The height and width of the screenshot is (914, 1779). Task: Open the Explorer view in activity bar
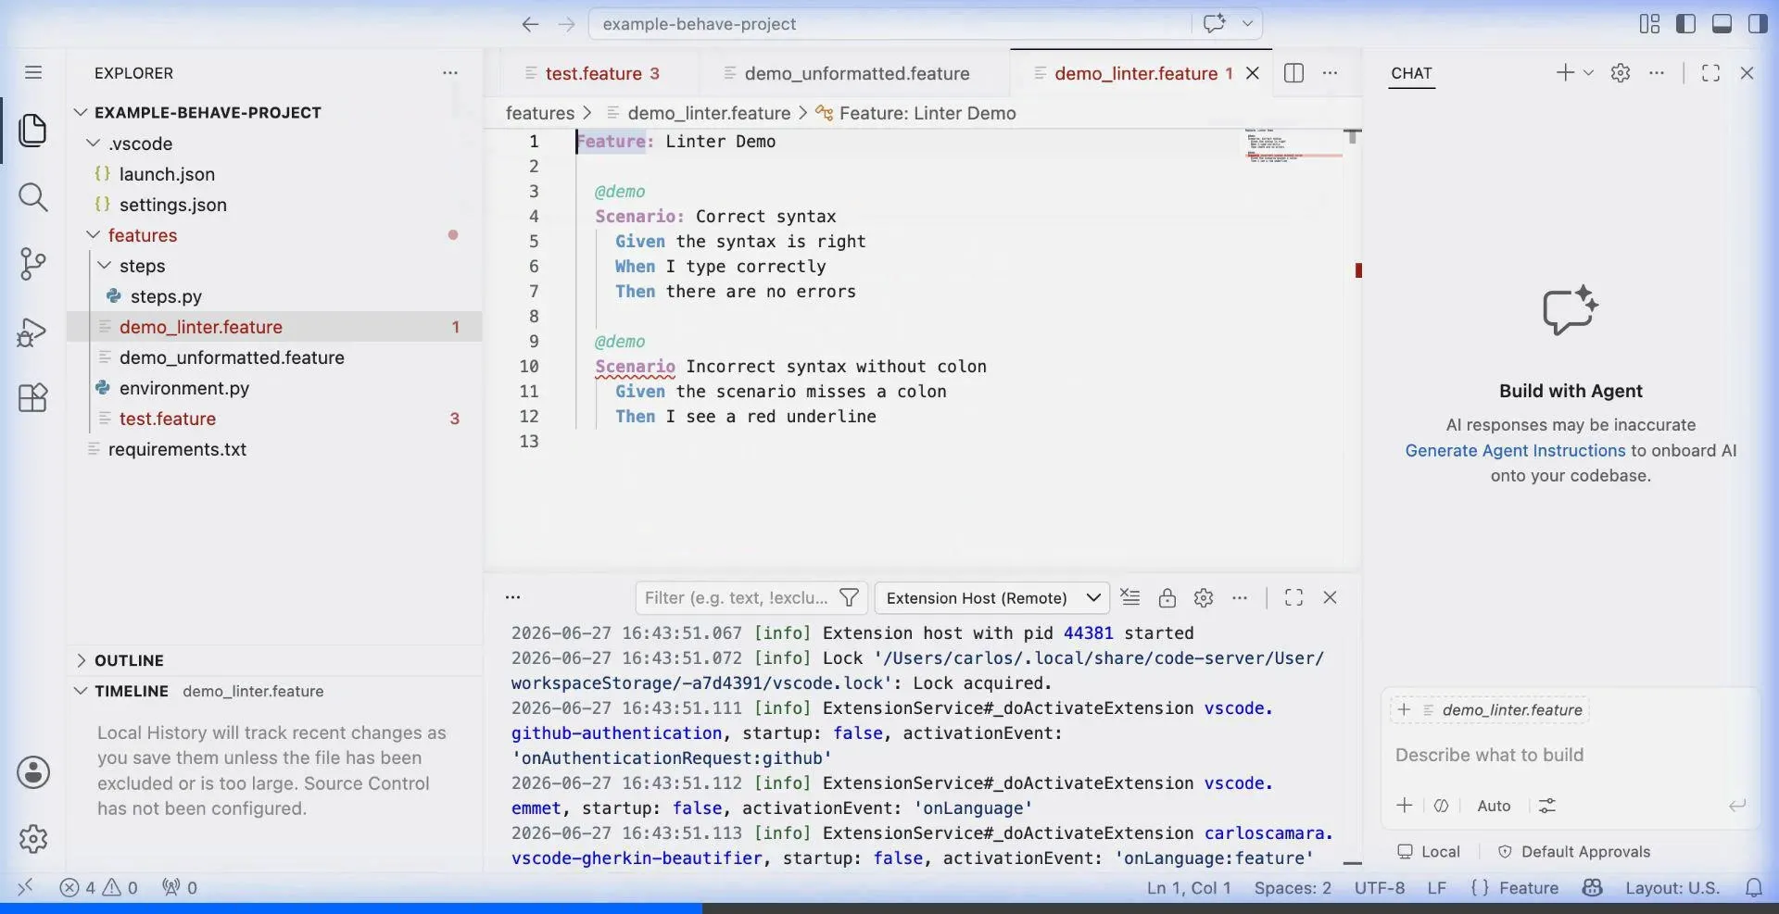coord(33,131)
